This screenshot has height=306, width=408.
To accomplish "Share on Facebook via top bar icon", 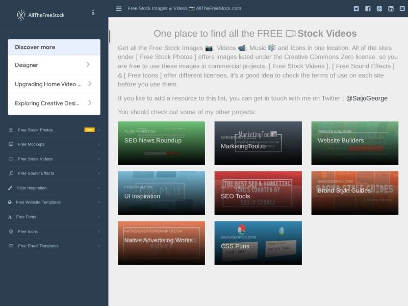I will click(368, 9).
